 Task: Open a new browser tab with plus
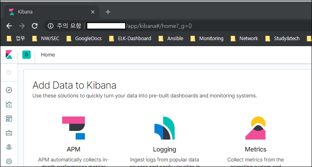108,12
